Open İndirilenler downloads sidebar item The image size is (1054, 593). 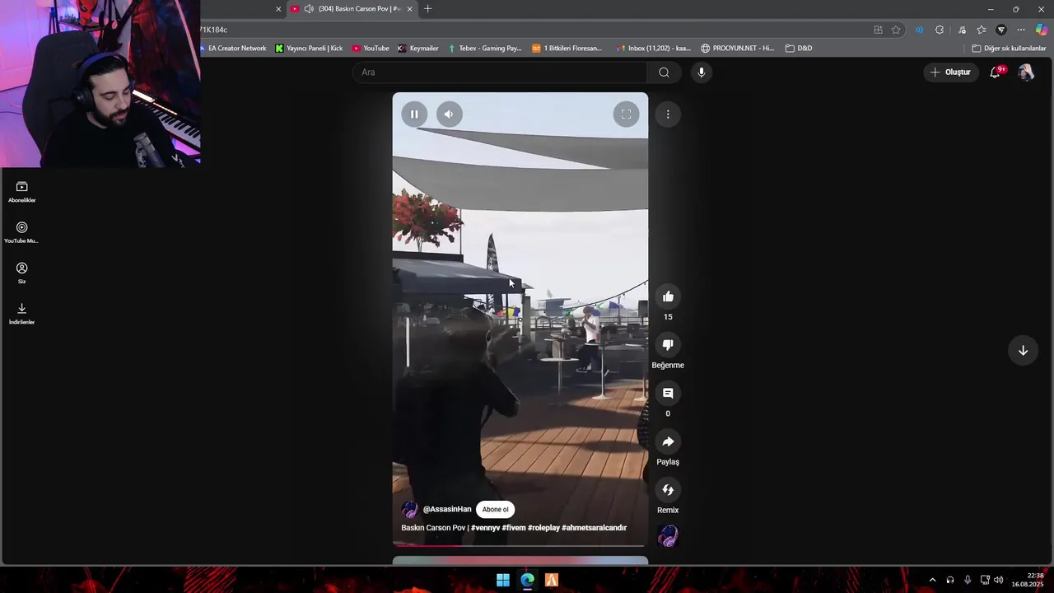pos(22,314)
